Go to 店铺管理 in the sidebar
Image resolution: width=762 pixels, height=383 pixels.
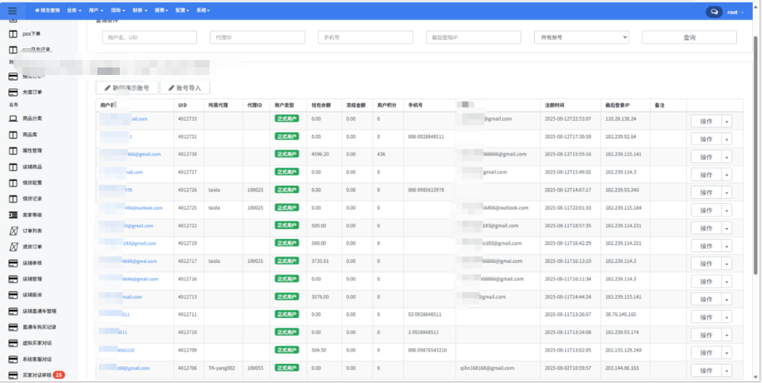[x=33, y=278]
